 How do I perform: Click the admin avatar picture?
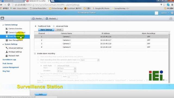tap(156, 13)
